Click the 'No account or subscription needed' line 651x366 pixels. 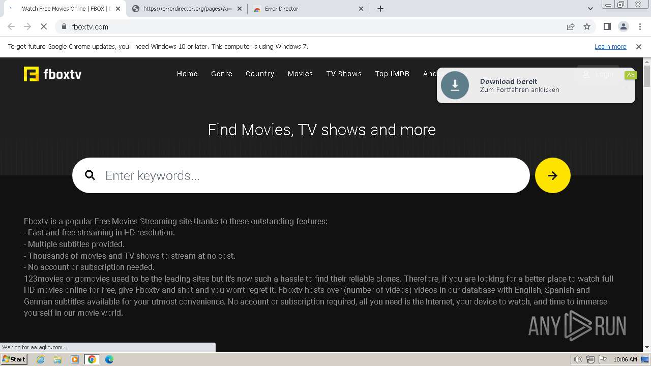89,267
